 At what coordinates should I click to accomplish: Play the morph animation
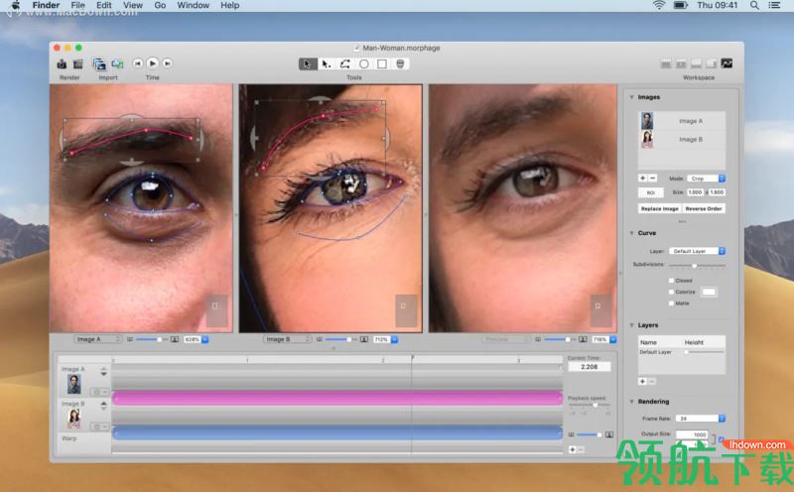tap(153, 63)
